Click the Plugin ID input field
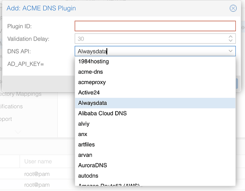This screenshot has height=191, width=245. click(x=155, y=26)
